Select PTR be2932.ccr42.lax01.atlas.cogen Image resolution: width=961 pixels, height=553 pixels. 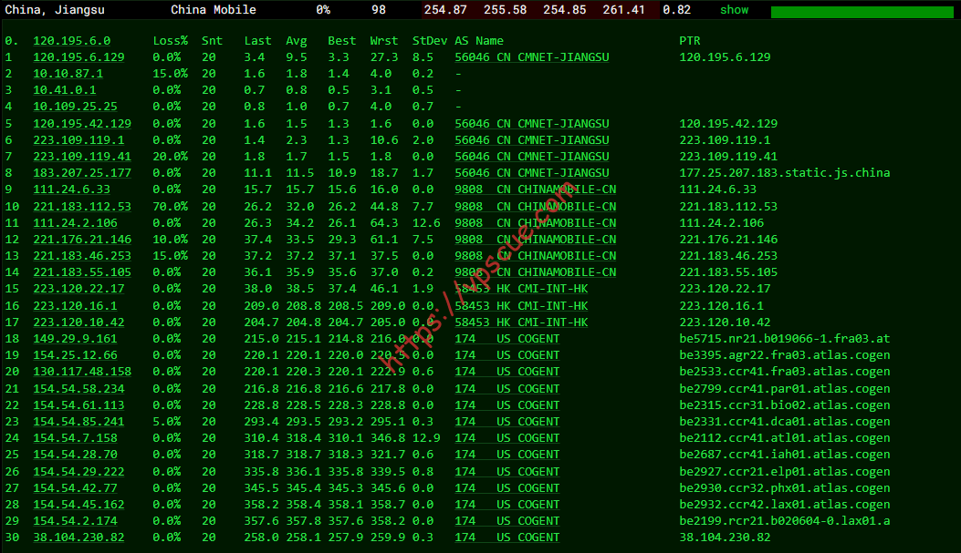point(785,506)
